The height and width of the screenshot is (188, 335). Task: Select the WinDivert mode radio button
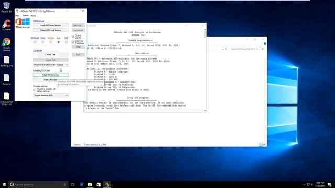pyautogui.click(x=35, y=42)
